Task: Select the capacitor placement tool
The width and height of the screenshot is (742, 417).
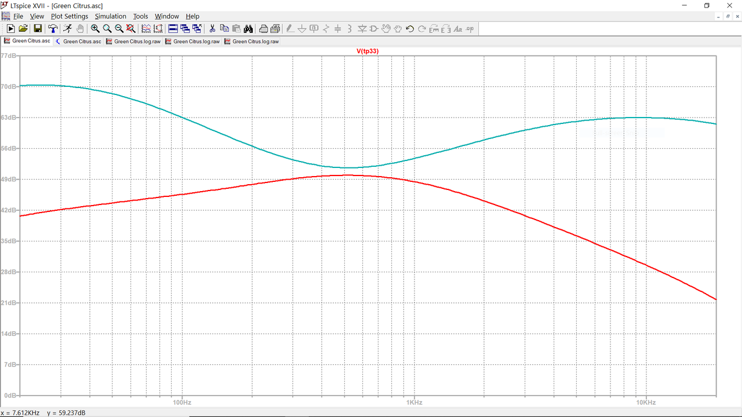Action: (x=337, y=28)
